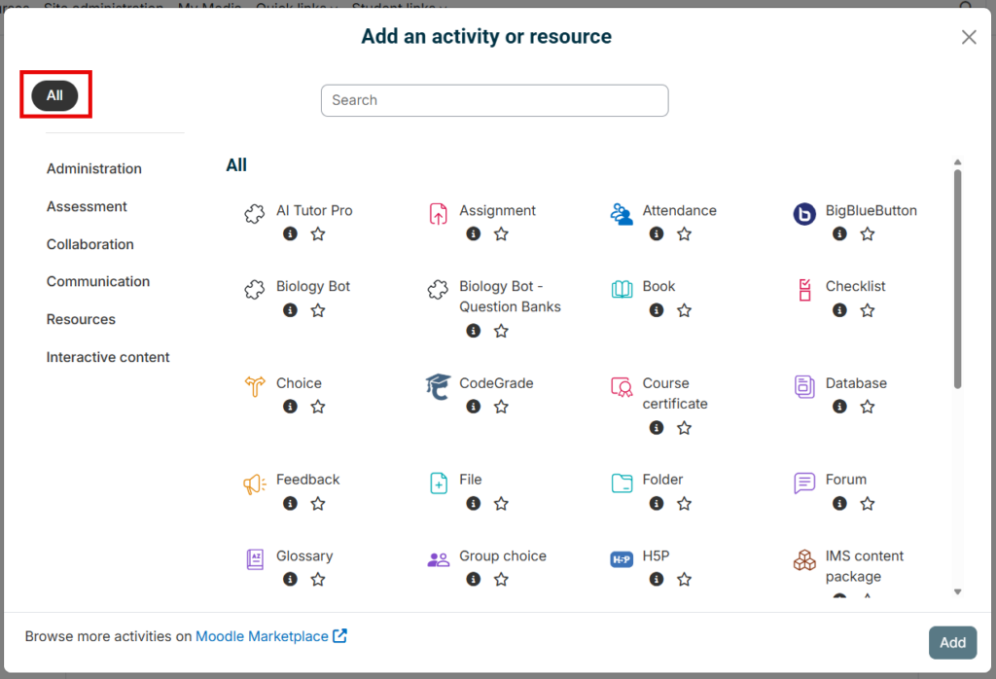
Task: Click the Glossary activity name
Action: pos(304,555)
